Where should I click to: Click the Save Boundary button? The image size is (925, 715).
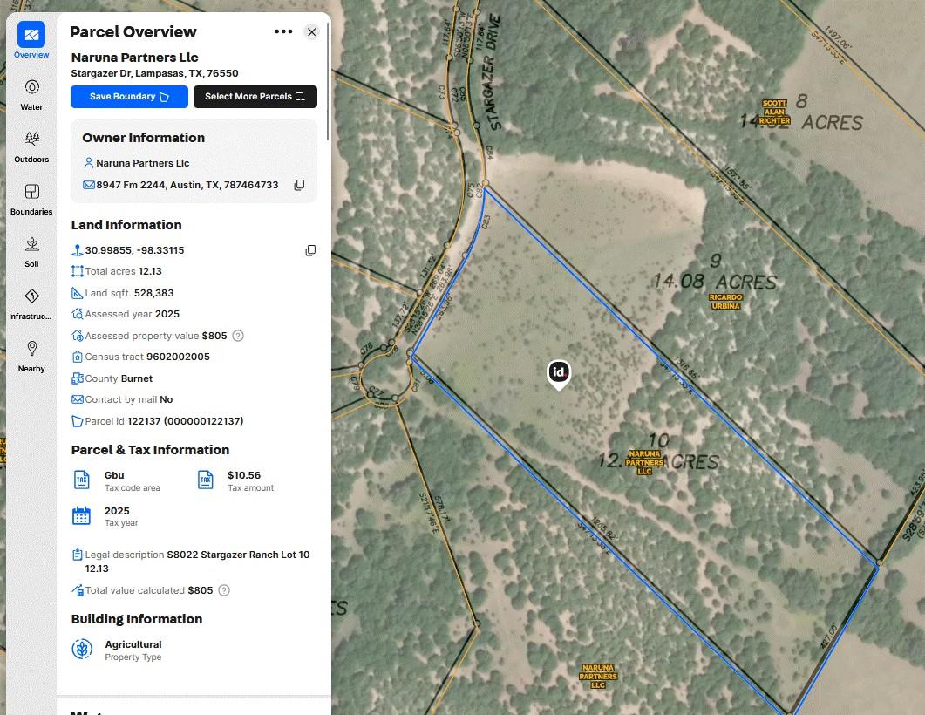point(128,97)
